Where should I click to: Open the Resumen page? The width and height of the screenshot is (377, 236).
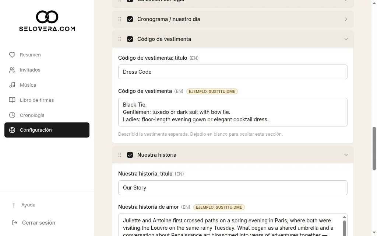[47, 55]
